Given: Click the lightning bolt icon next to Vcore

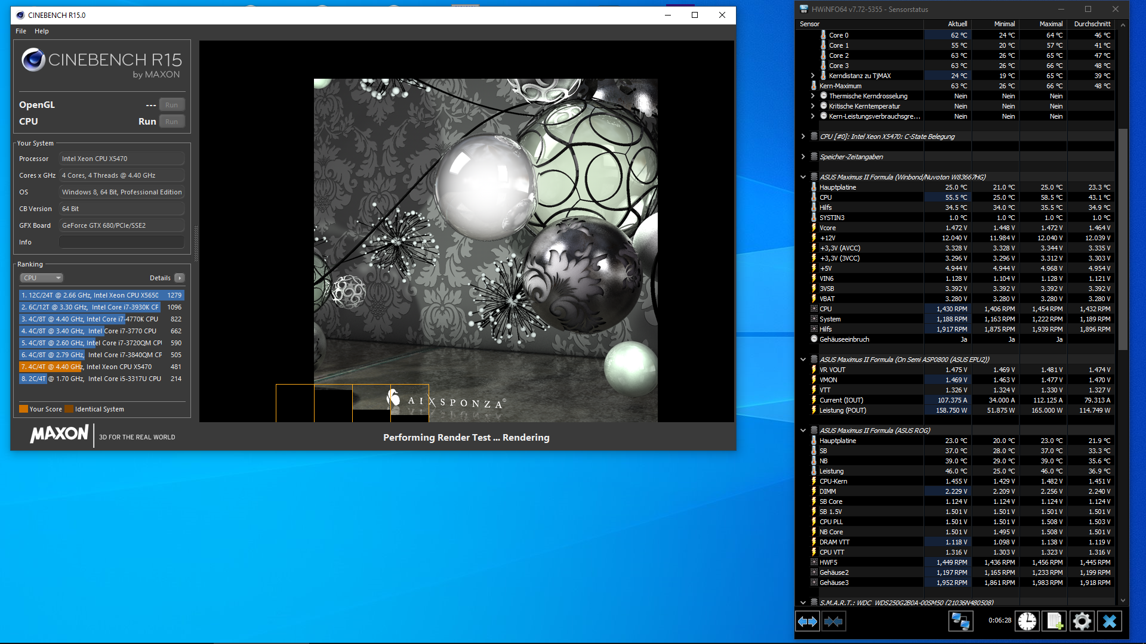Looking at the screenshot, I should tap(814, 227).
